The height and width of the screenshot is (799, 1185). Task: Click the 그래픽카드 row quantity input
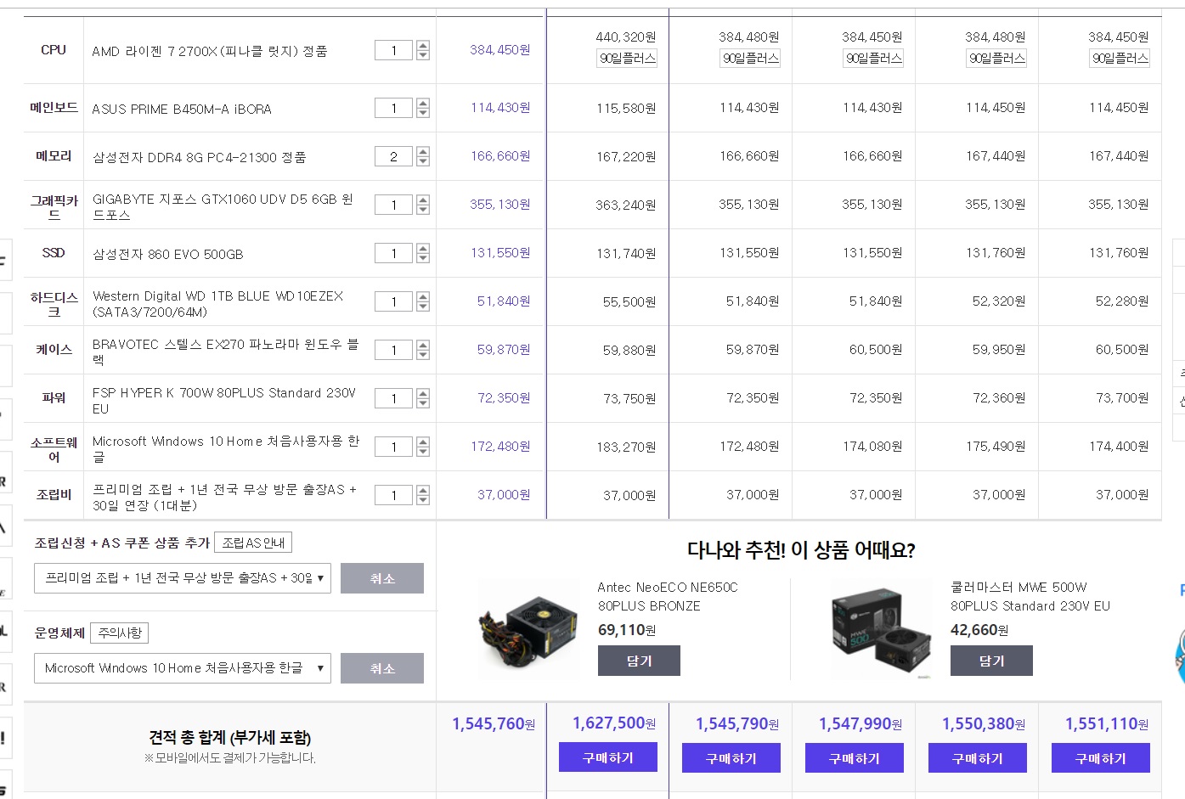pos(393,205)
